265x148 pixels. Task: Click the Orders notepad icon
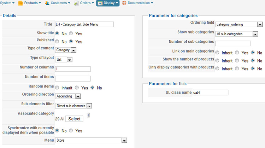pos(76,3)
